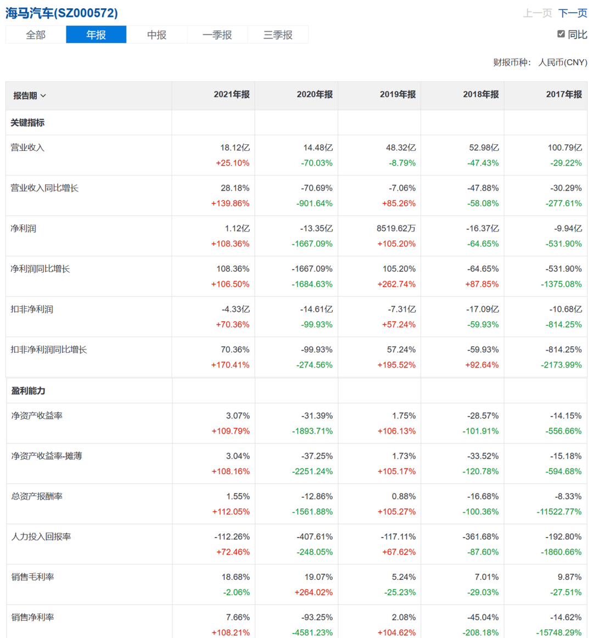Viewport: 593px width, 638px height.
Task: Click the 盈利能力 section header
Action: [x=29, y=391]
